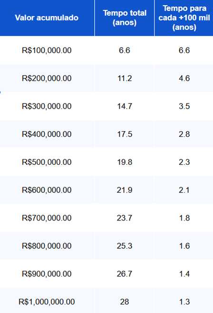Click the 14.7 total years value

pyautogui.click(x=125, y=106)
